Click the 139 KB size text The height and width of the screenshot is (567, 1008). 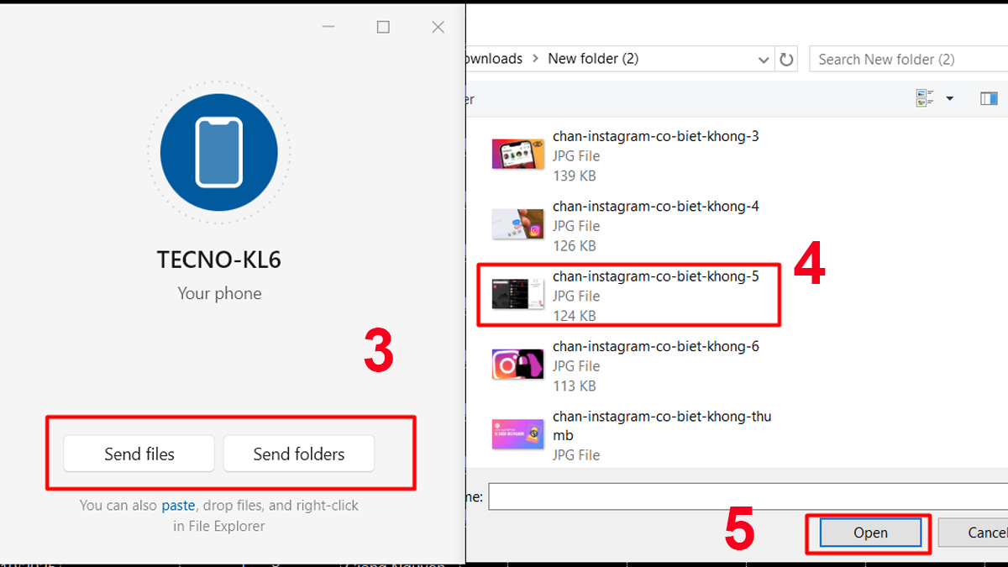[x=575, y=176]
